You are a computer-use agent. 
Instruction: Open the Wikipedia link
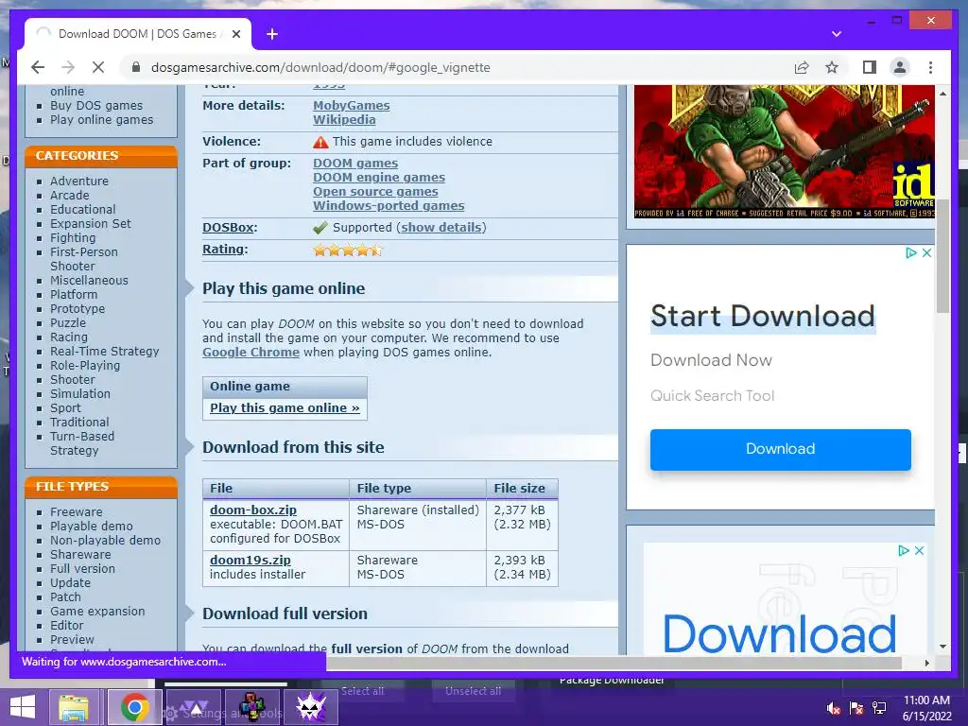tap(344, 120)
